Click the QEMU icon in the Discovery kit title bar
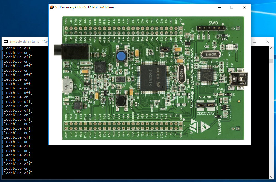Screen dimensions: 276x182 (x=52, y=7)
